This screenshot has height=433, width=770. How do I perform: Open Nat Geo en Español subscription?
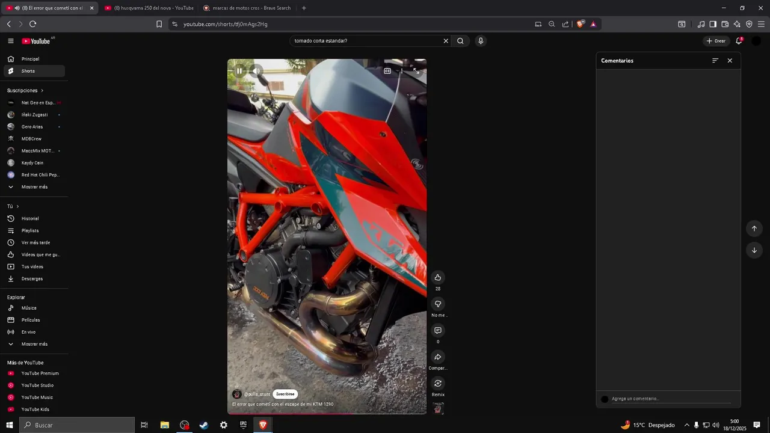pos(34,103)
